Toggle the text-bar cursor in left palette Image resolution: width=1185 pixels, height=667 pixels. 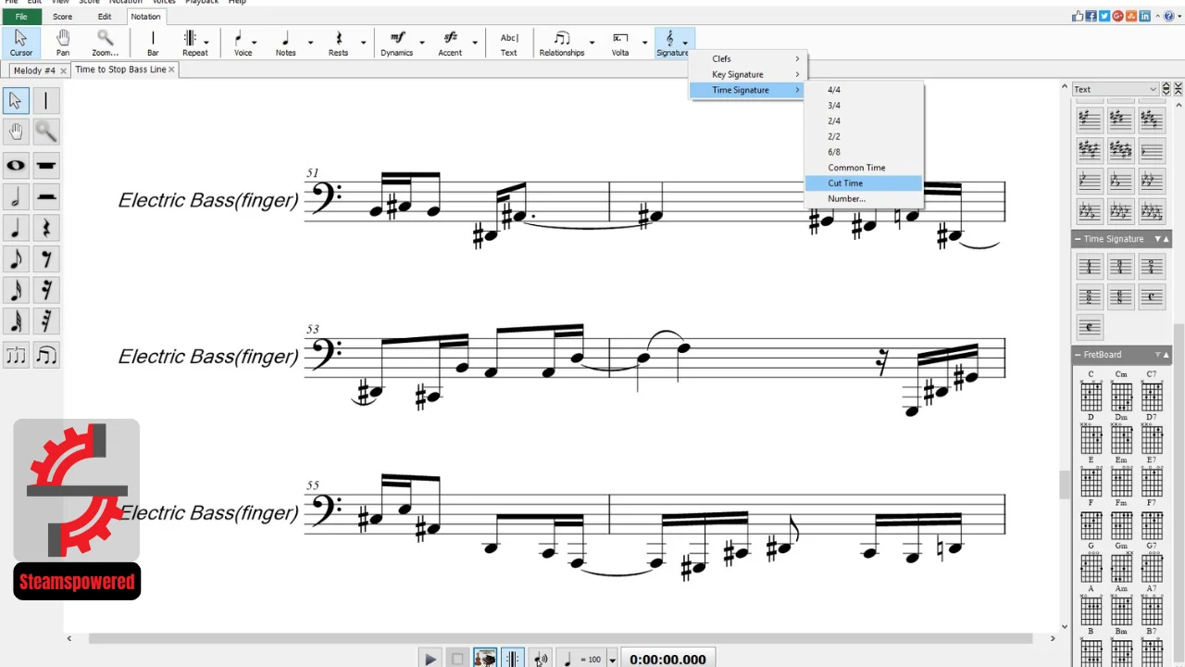click(46, 100)
